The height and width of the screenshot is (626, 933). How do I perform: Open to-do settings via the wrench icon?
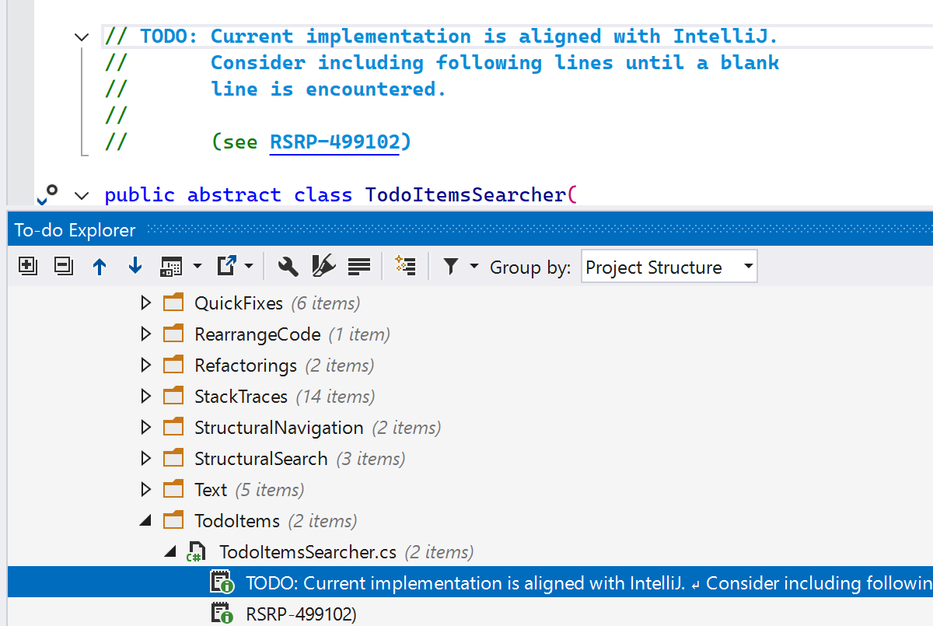(x=288, y=267)
